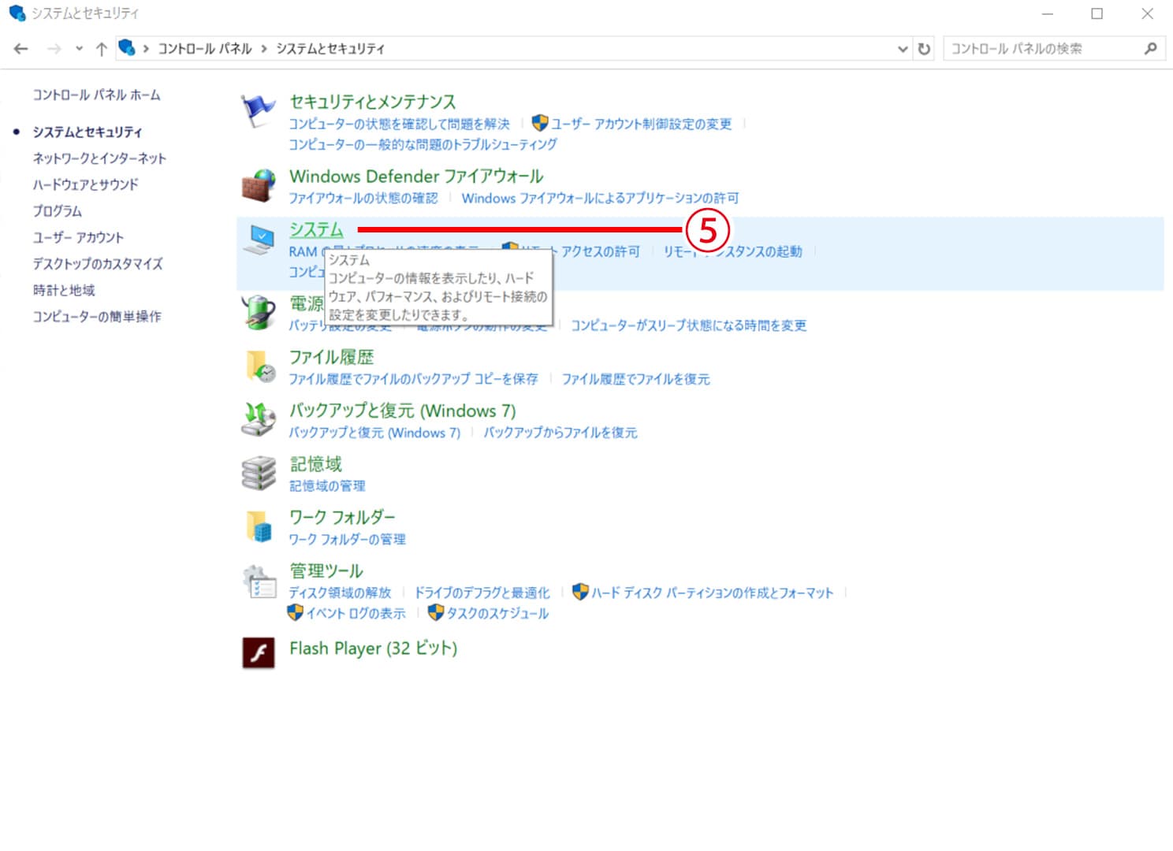Open コントロール パネル ホーム in sidebar

pos(96,95)
